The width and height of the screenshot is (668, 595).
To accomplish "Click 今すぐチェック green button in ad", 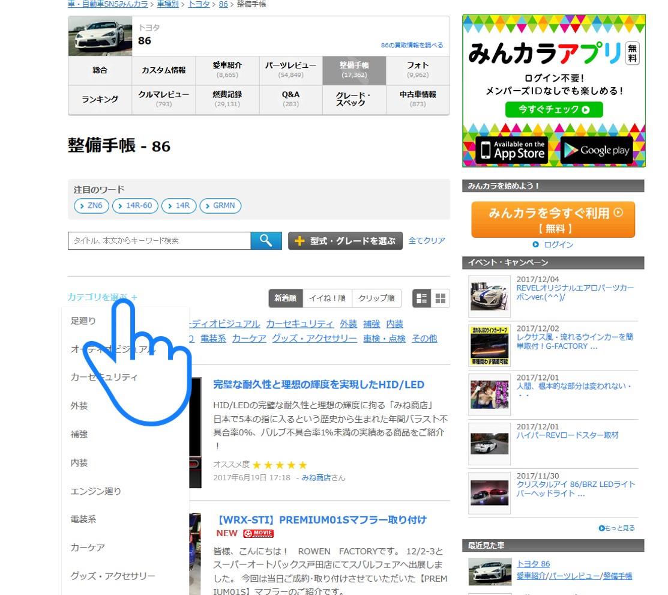I will pyautogui.click(x=554, y=109).
